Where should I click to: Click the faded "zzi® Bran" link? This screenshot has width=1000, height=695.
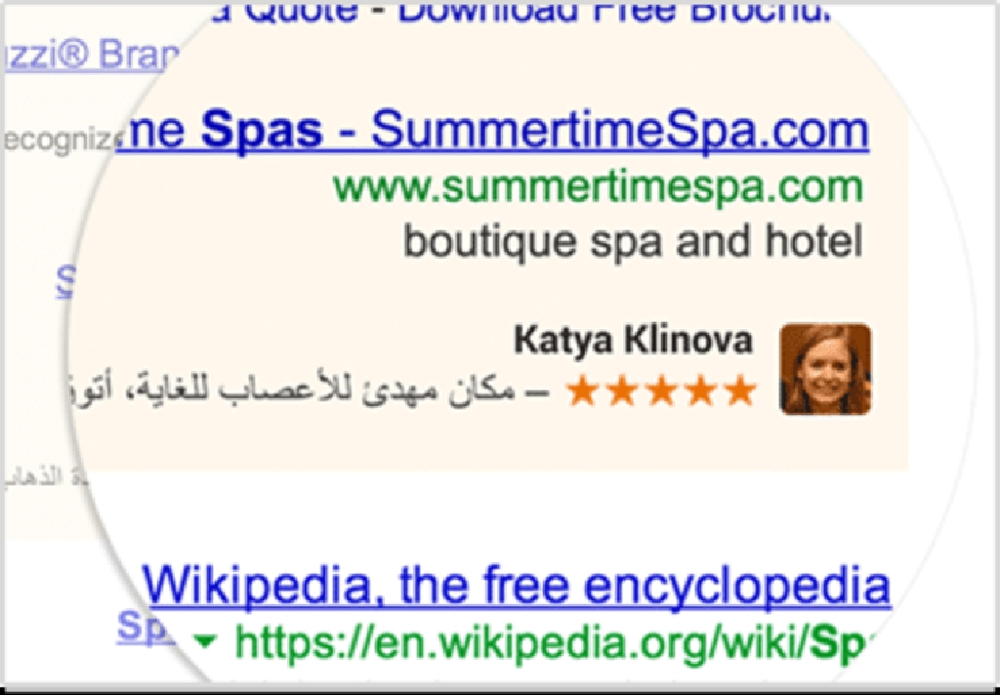click(x=91, y=56)
